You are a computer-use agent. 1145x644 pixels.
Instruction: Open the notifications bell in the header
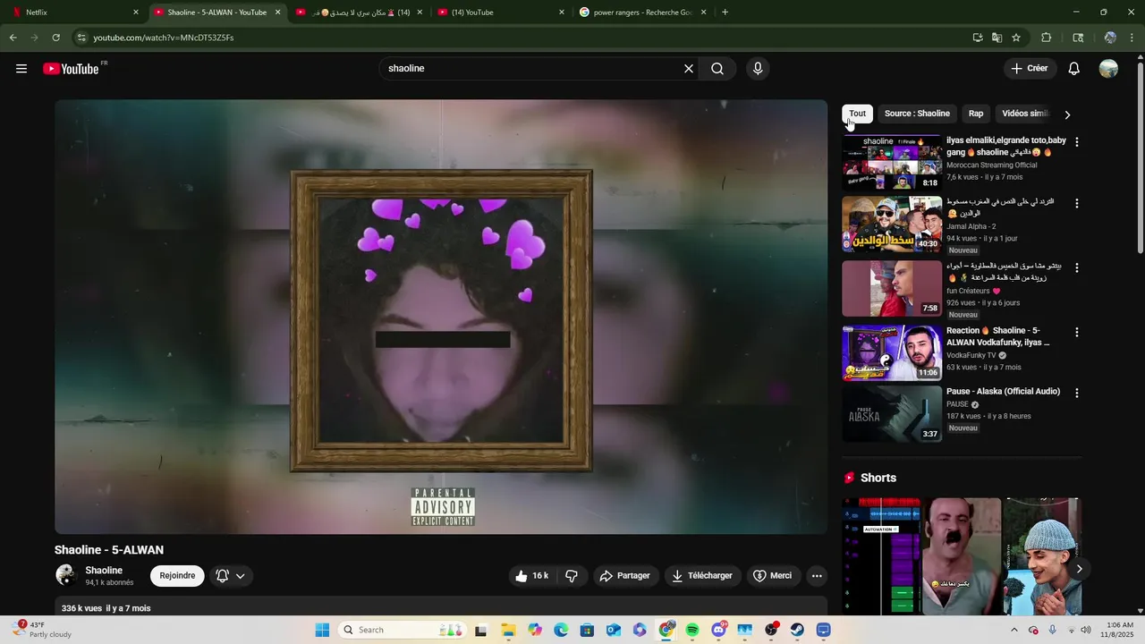tap(1074, 69)
